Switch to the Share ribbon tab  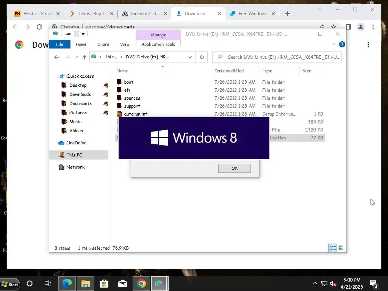tap(103, 44)
